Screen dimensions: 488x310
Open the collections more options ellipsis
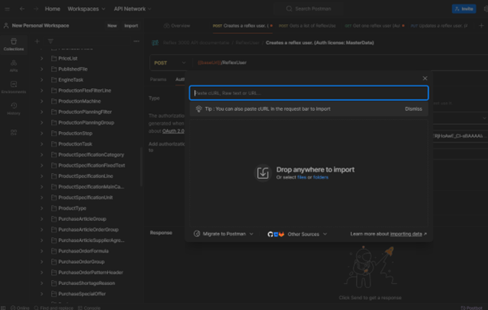136,41
